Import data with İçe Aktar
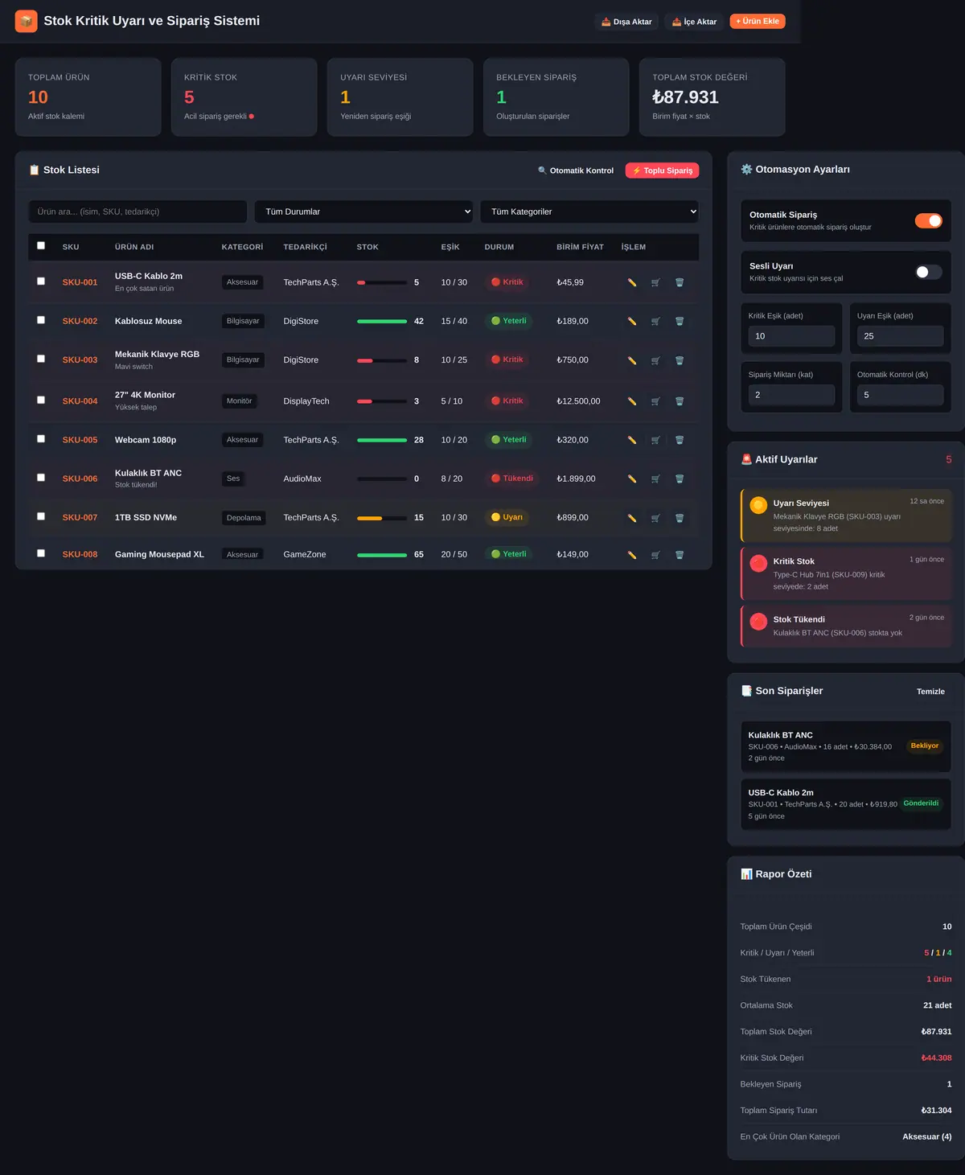Viewport: 965px width, 1175px height. point(694,22)
